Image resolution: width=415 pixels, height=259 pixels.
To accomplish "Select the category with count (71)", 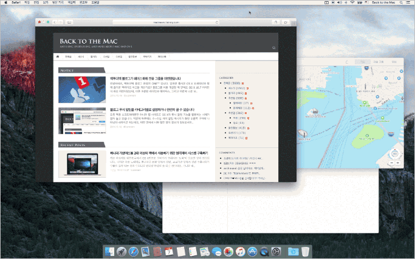I will [236, 138].
